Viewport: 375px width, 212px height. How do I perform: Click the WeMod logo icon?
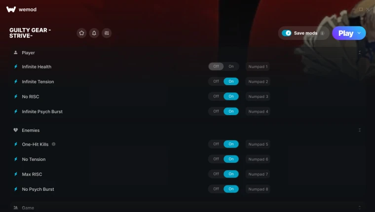(11, 9)
